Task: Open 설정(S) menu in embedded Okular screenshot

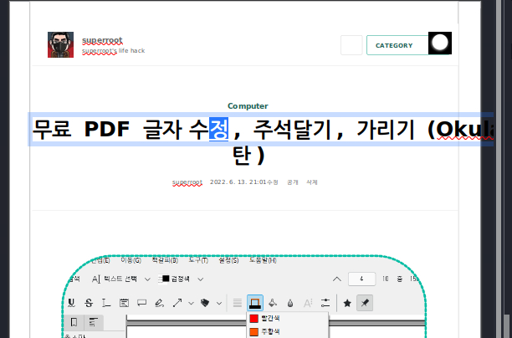Action: pyautogui.click(x=228, y=260)
